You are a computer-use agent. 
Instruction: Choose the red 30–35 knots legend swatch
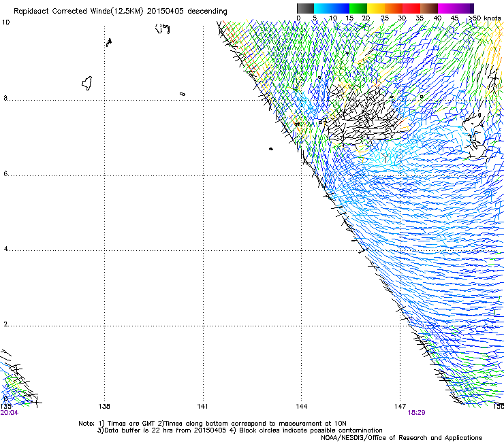(x=411, y=8)
